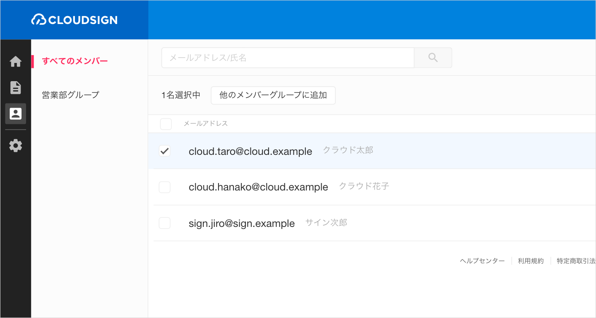The image size is (596, 318).
Task: Click the cloud.taro@cloud.example email row
Action: (250, 152)
